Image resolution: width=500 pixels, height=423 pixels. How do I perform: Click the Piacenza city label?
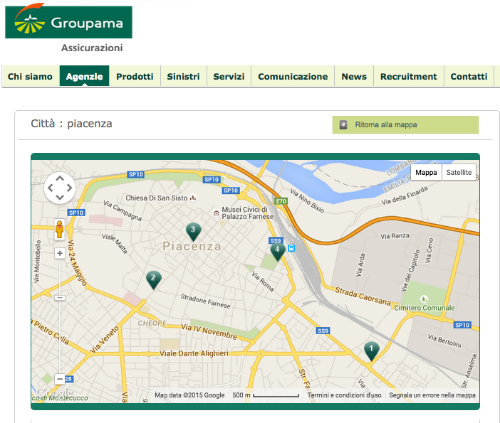pyautogui.click(x=192, y=246)
